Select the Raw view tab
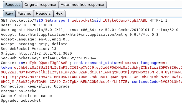The width and height of the screenshot is (182, 105). tap(9, 14)
